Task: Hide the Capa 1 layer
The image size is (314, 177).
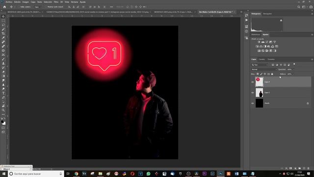Action: 253,93
